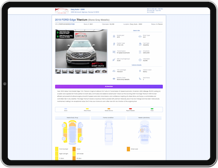Click the Location: Easy Auto text
The height and width of the screenshot is (168, 218).
(133, 24)
